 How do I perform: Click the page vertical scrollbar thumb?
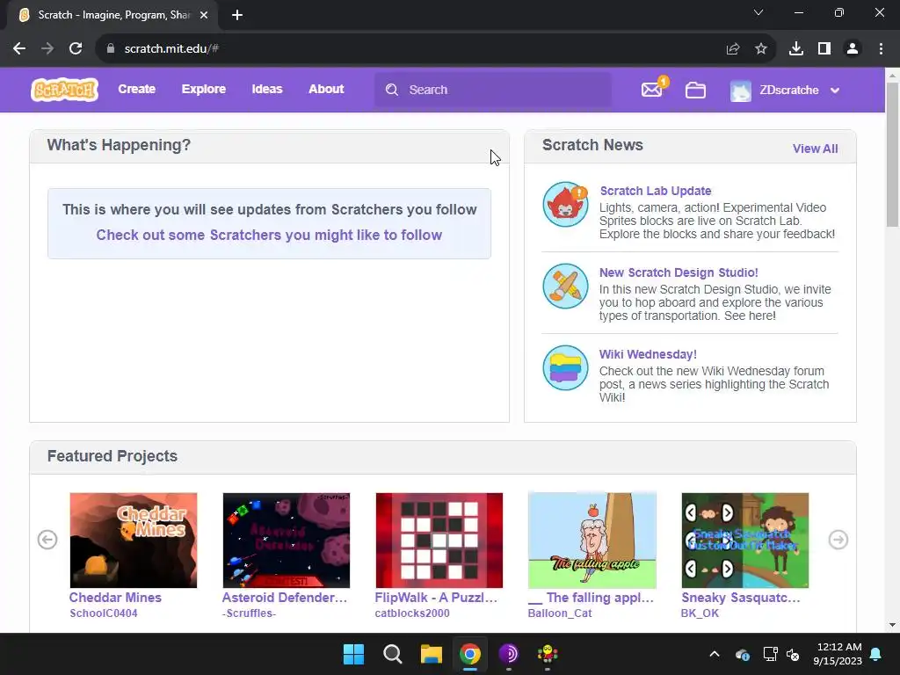point(892,155)
